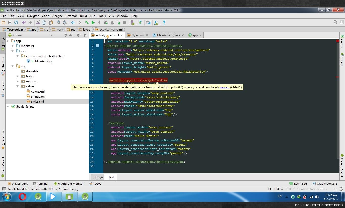The width and height of the screenshot is (345, 208).
Task: Click the Redo arrow icon
Action: [30, 22]
